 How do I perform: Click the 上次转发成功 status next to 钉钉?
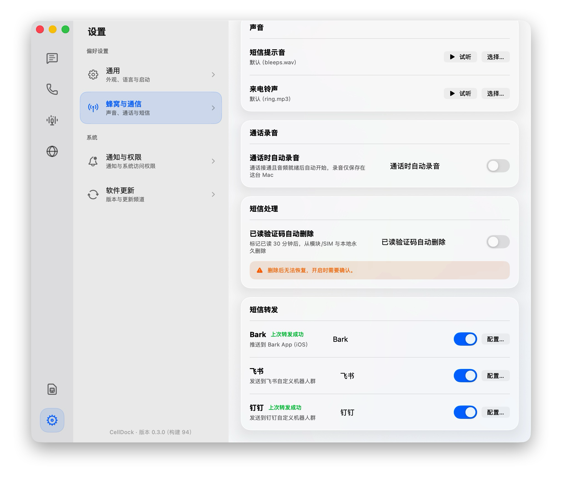click(285, 407)
